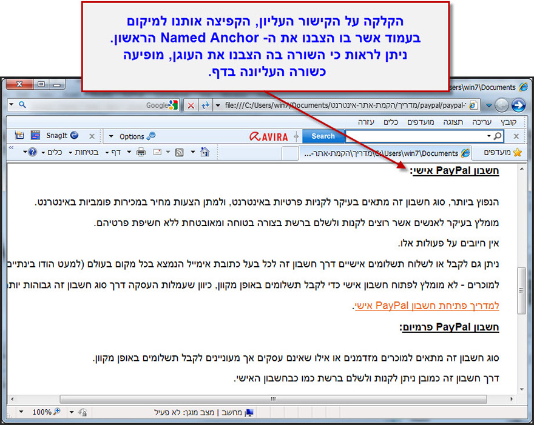
Task: Open the Home button dropdown arrow
Action: tap(193, 152)
